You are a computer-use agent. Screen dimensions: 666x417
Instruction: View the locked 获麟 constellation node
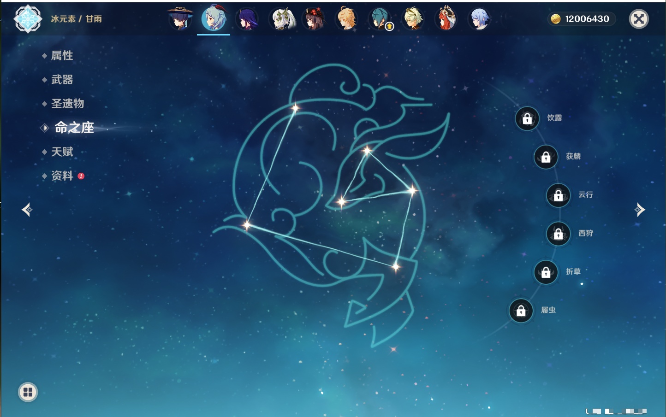546,158
